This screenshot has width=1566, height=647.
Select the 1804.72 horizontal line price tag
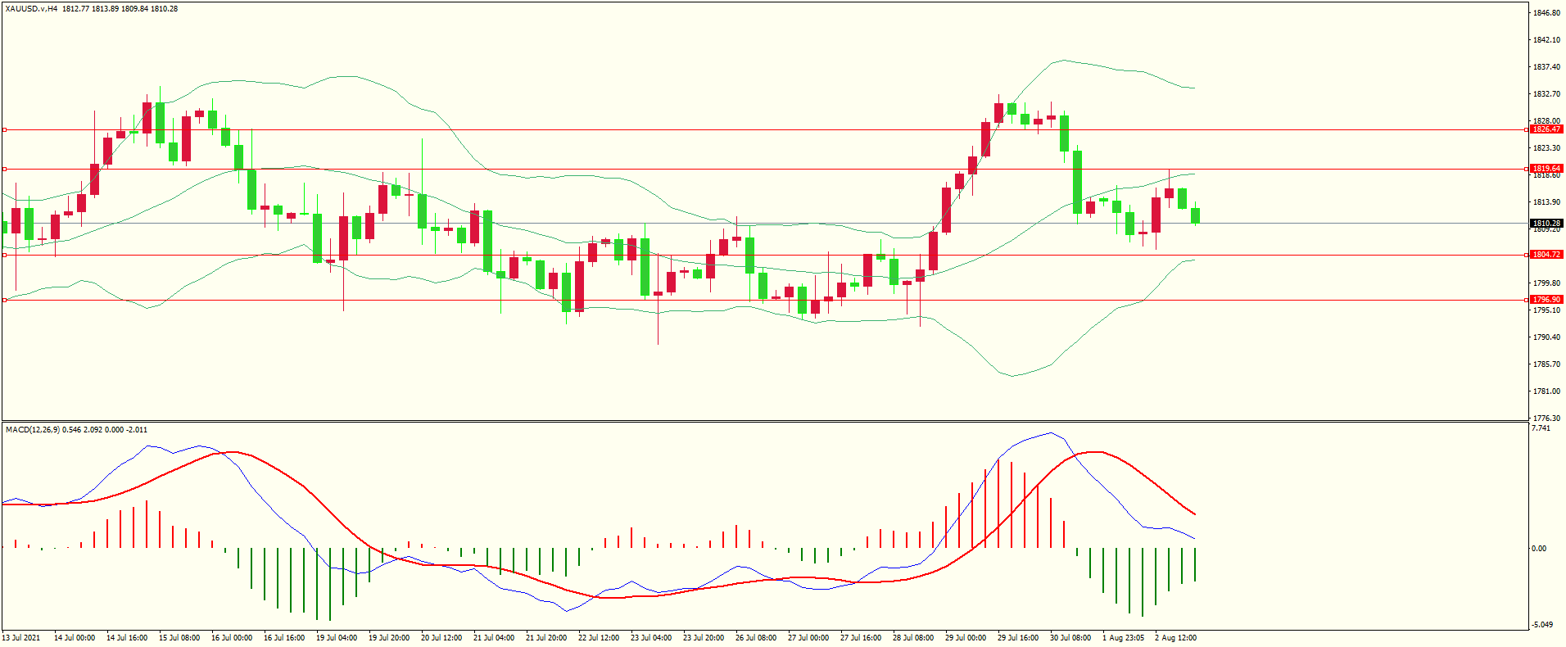(x=1546, y=255)
